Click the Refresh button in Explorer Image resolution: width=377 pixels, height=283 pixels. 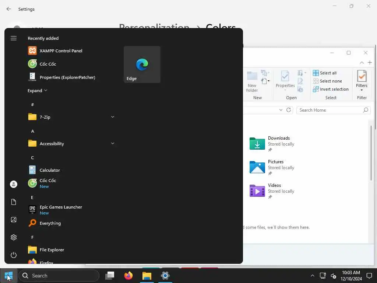pyautogui.click(x=289, y=110)
